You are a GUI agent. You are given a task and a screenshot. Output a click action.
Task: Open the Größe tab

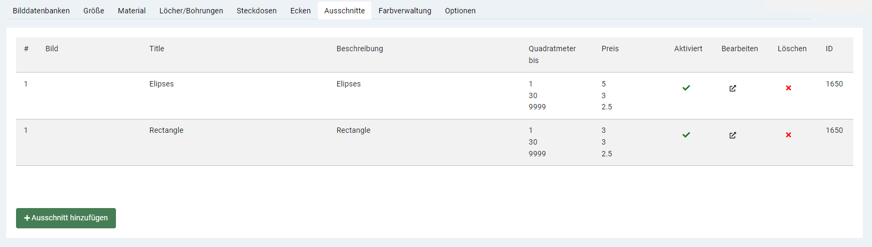pos(94,11)
